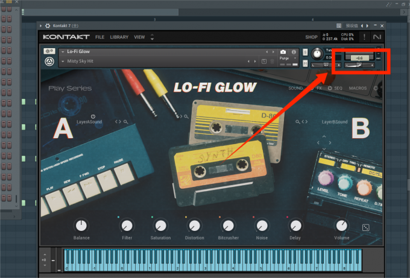The width and height of the screenshot is (410, 278).
Task: Switch to the SEQ tab
Action: [338, 89]
